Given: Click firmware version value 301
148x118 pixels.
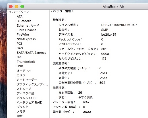Looking at the screenshot, I should click(x=104, y=49).
